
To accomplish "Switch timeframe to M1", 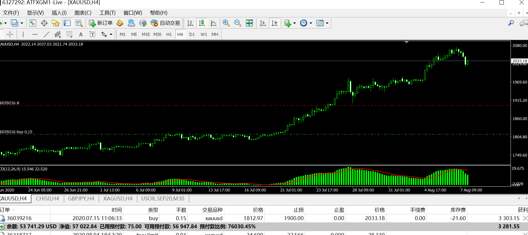I will pyautogui.click(x=122, y=34).
